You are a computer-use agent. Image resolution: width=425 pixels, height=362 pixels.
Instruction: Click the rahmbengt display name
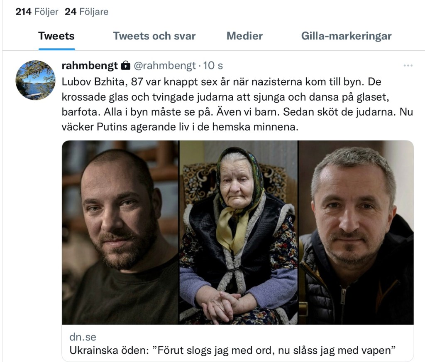pos(90,65)
